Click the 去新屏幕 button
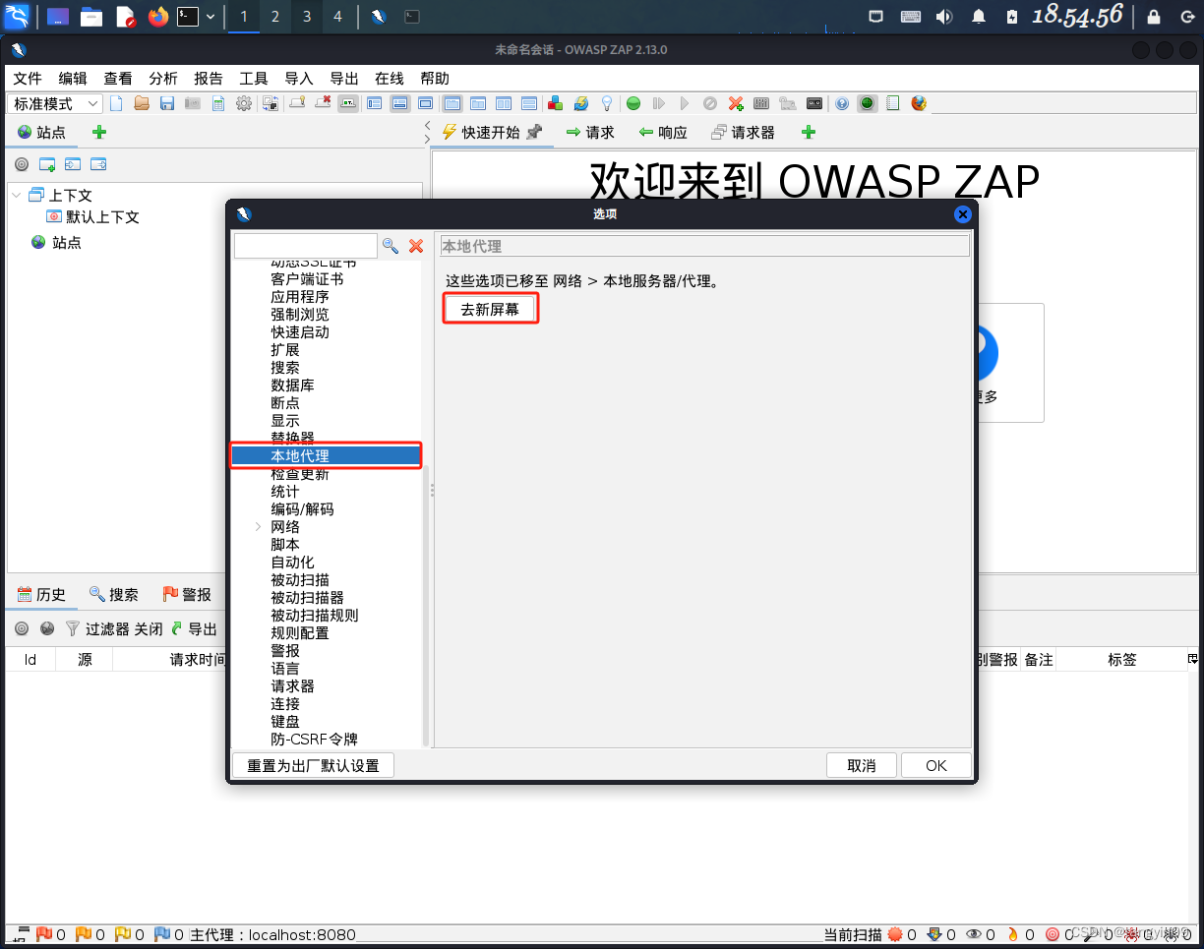The width and height of the screenshot is (1204, 949). [x=491, y=309]
